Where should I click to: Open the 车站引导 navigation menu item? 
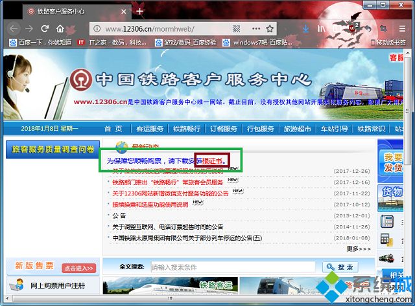pos(335,129)
